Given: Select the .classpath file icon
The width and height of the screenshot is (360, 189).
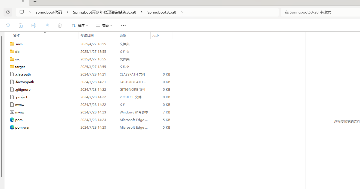Looking at the screenshot, I should [x=12, y=74].
